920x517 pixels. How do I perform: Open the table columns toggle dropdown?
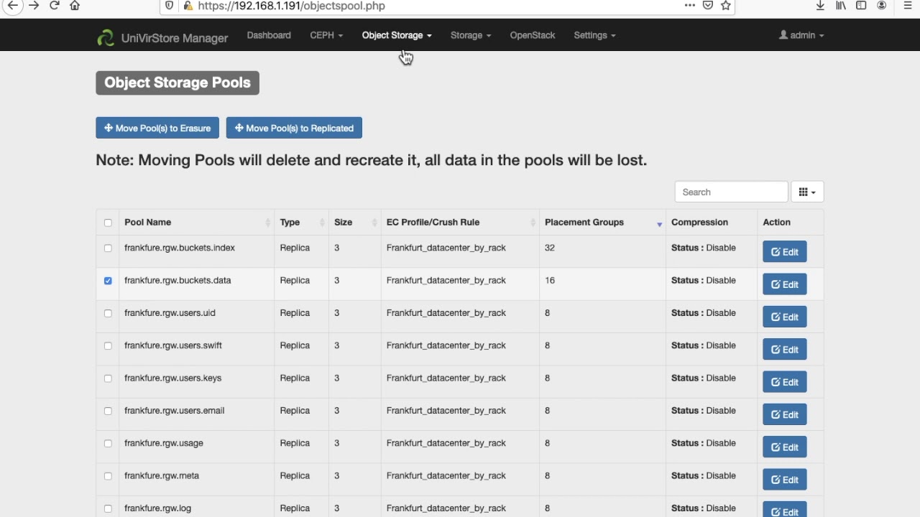806,192
